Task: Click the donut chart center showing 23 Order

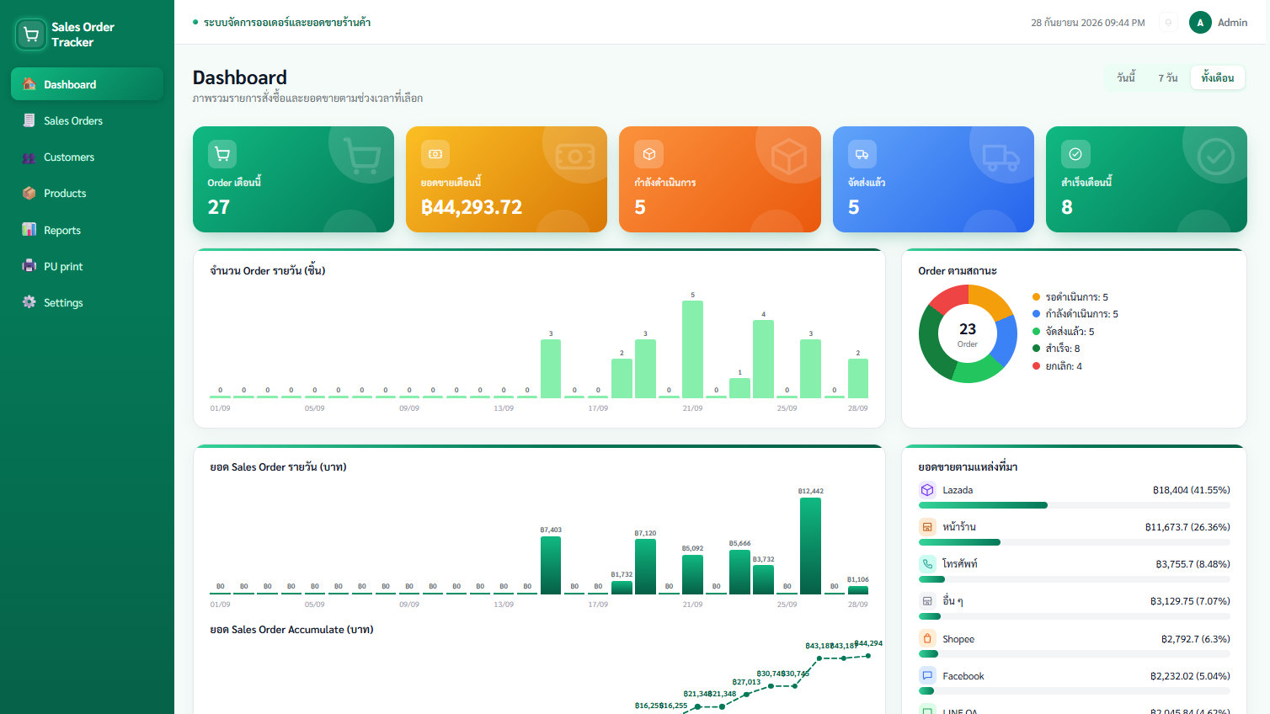Action: point(968,333)
